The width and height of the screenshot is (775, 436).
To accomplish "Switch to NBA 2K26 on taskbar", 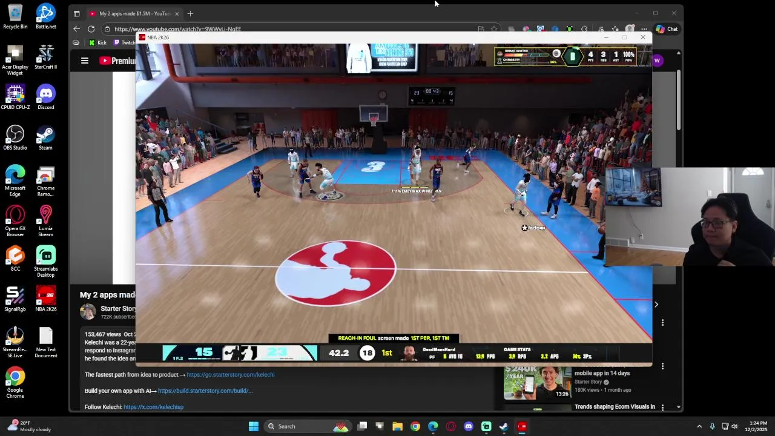I will [522, 426].
